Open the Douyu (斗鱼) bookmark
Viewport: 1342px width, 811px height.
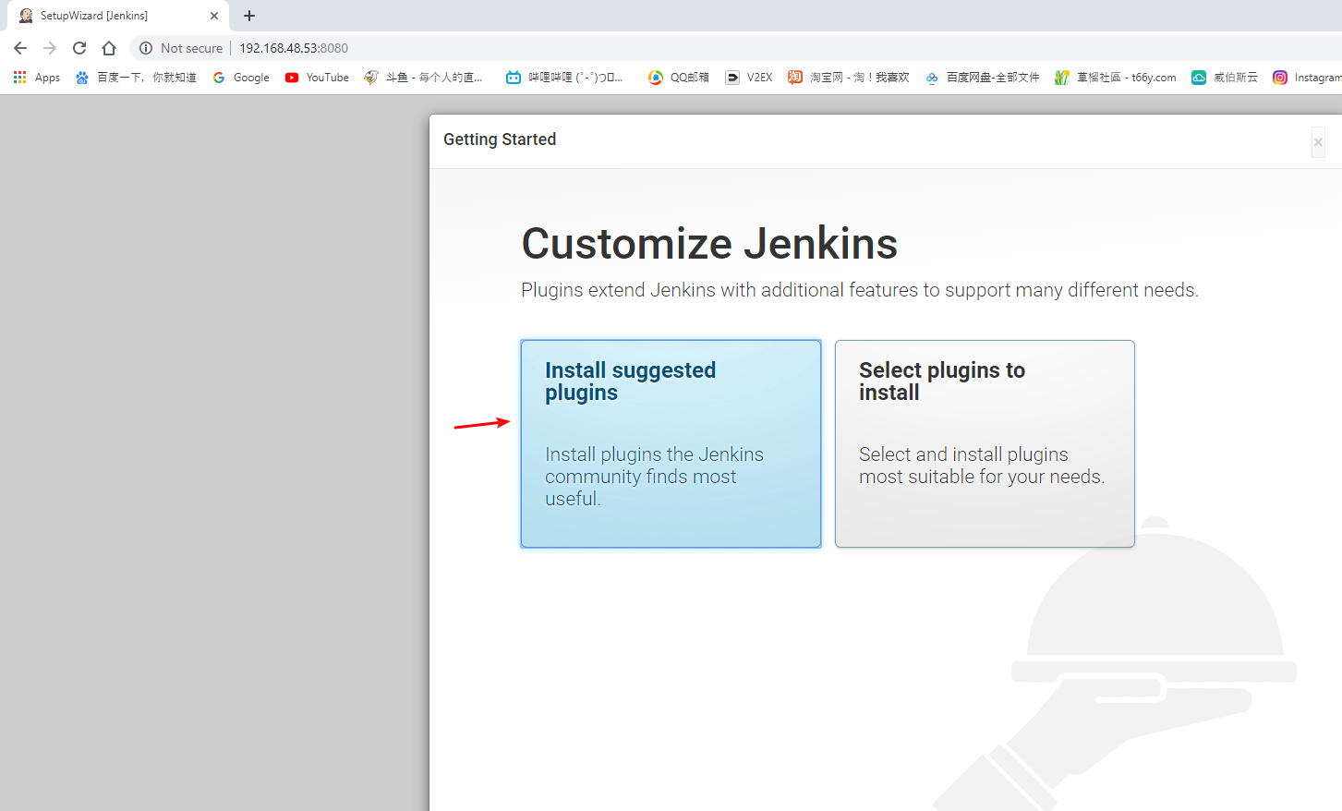tap(423, 78)
